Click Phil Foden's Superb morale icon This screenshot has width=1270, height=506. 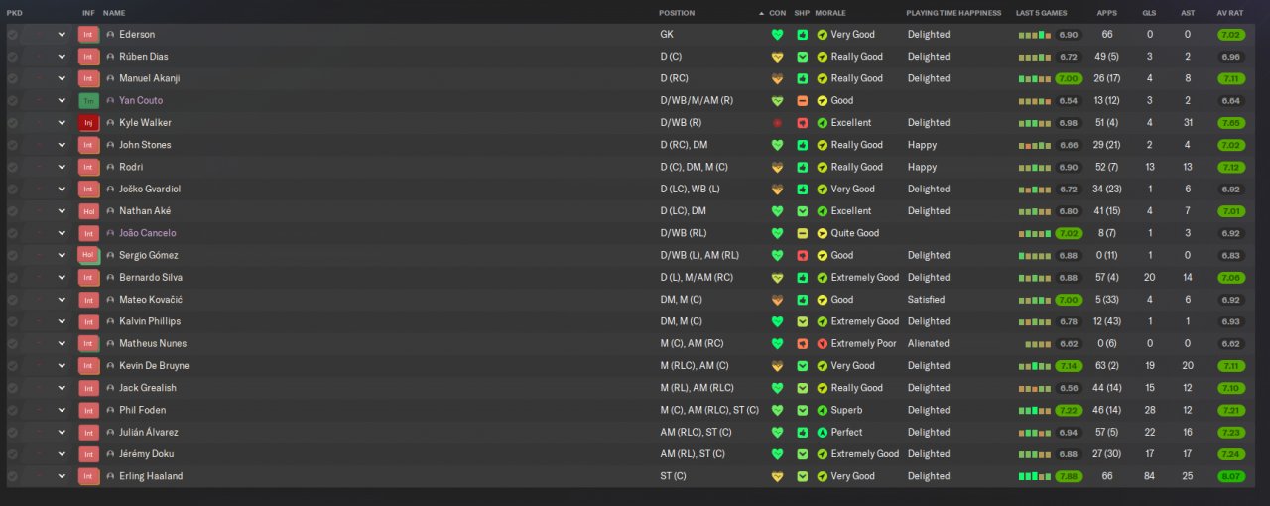click(x=822, y=410)
